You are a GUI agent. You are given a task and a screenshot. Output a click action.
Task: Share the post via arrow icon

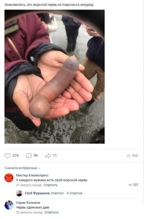[48, 155]
